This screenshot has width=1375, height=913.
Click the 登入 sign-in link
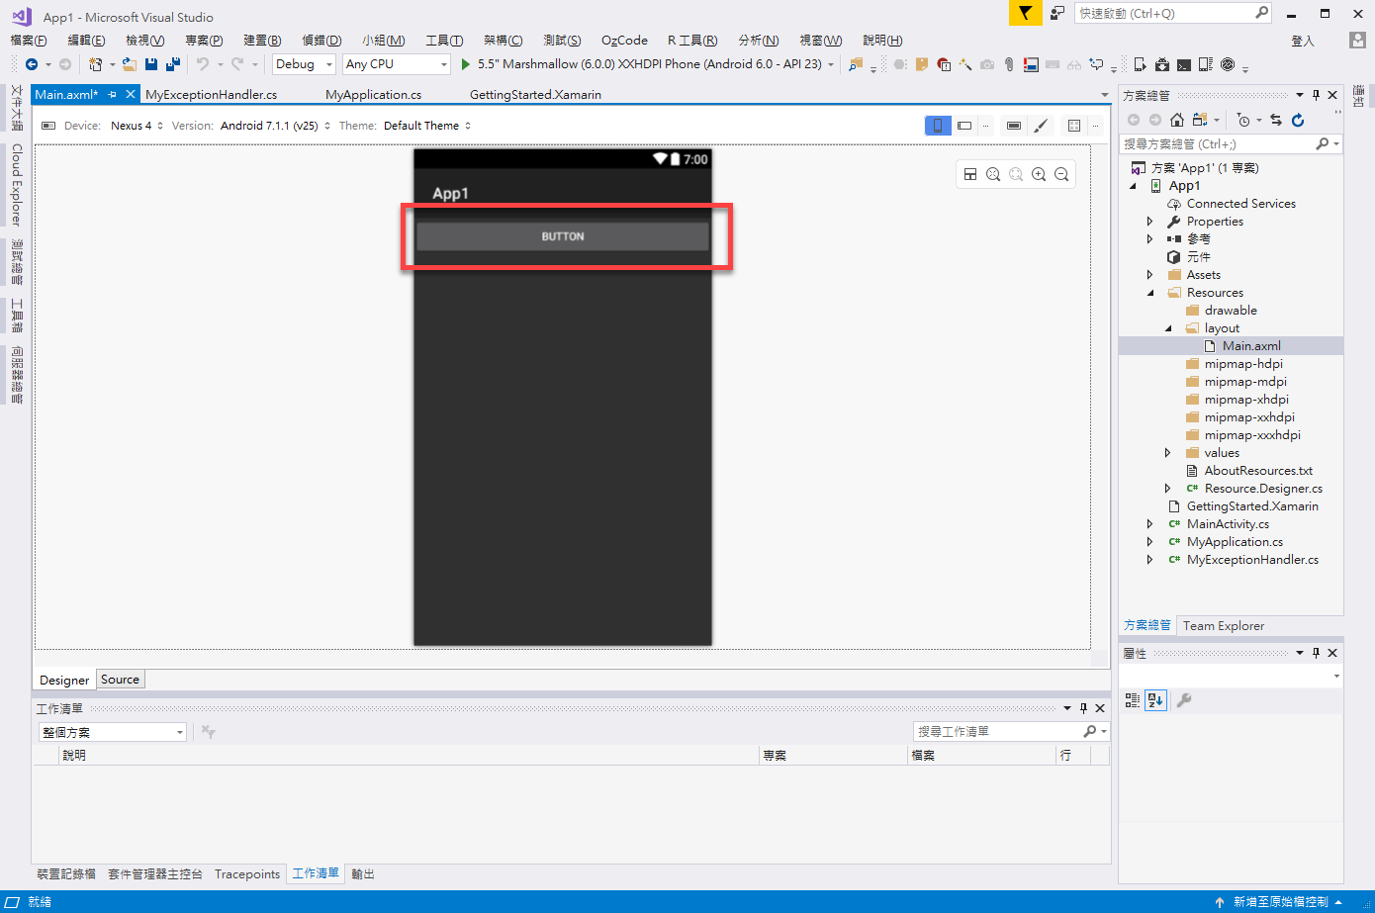coord(1303,41)
